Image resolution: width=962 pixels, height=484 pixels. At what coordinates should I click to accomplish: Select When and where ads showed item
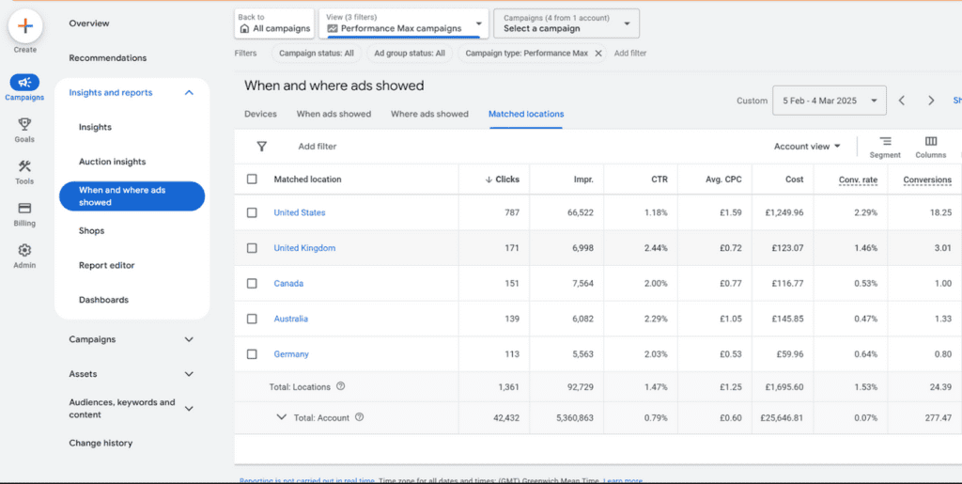(132, 196)
